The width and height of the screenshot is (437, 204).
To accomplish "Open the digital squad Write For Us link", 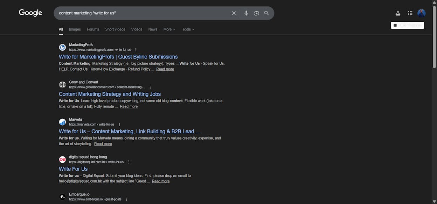I will point(73,169).
